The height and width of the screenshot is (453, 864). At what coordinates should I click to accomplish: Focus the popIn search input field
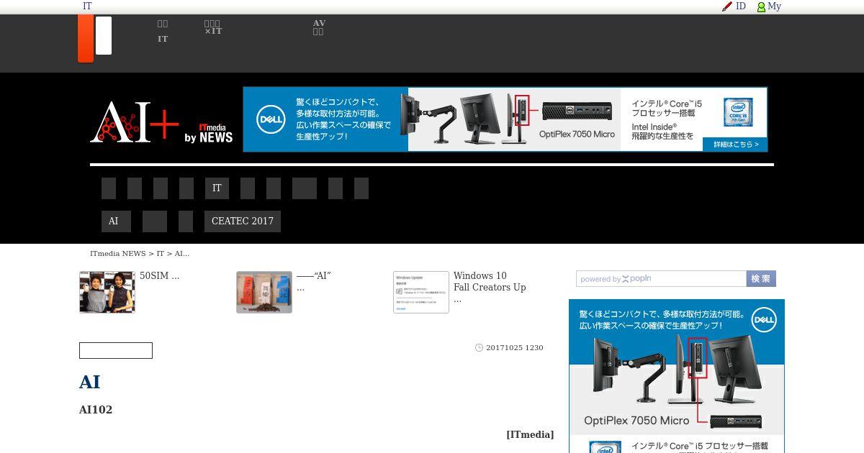click(x=661, y=279)
